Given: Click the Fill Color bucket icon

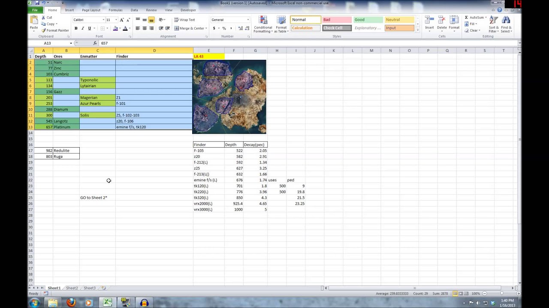Looking at the screenshot, I should [x=115, y=28].
